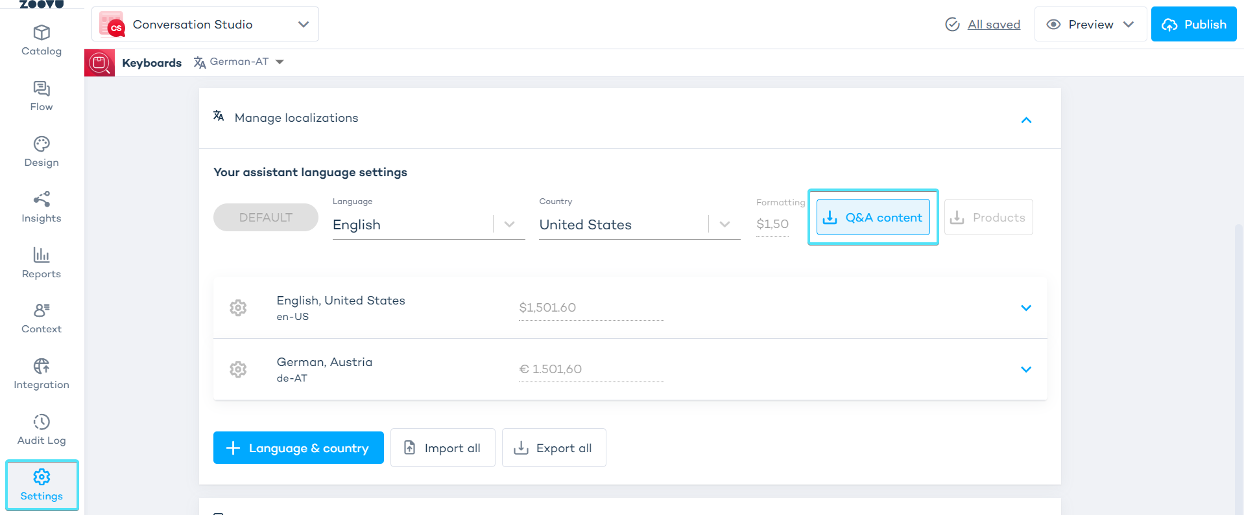Screen dimensions: 1244x515
Task: Open the Audit Log
Action: [42, 430]
